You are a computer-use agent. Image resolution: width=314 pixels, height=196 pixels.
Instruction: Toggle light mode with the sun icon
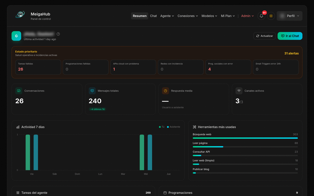pyautogui.click(x=271, y=16)
